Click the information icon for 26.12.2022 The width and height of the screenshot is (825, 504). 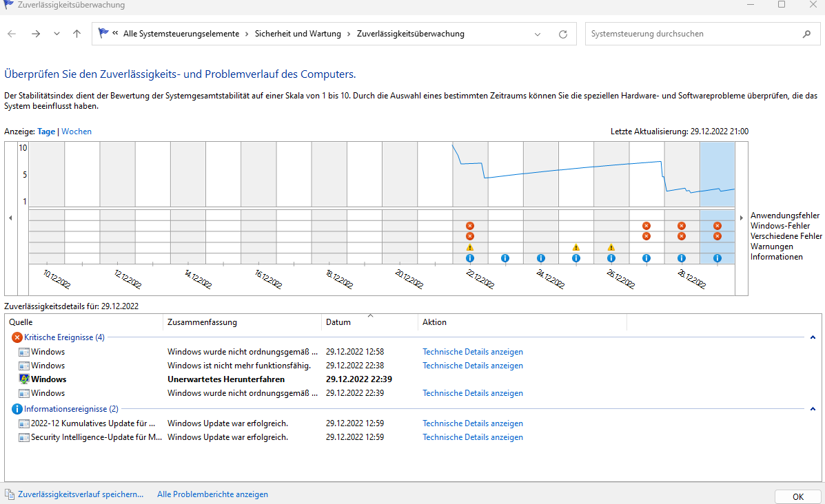(611, 258)
